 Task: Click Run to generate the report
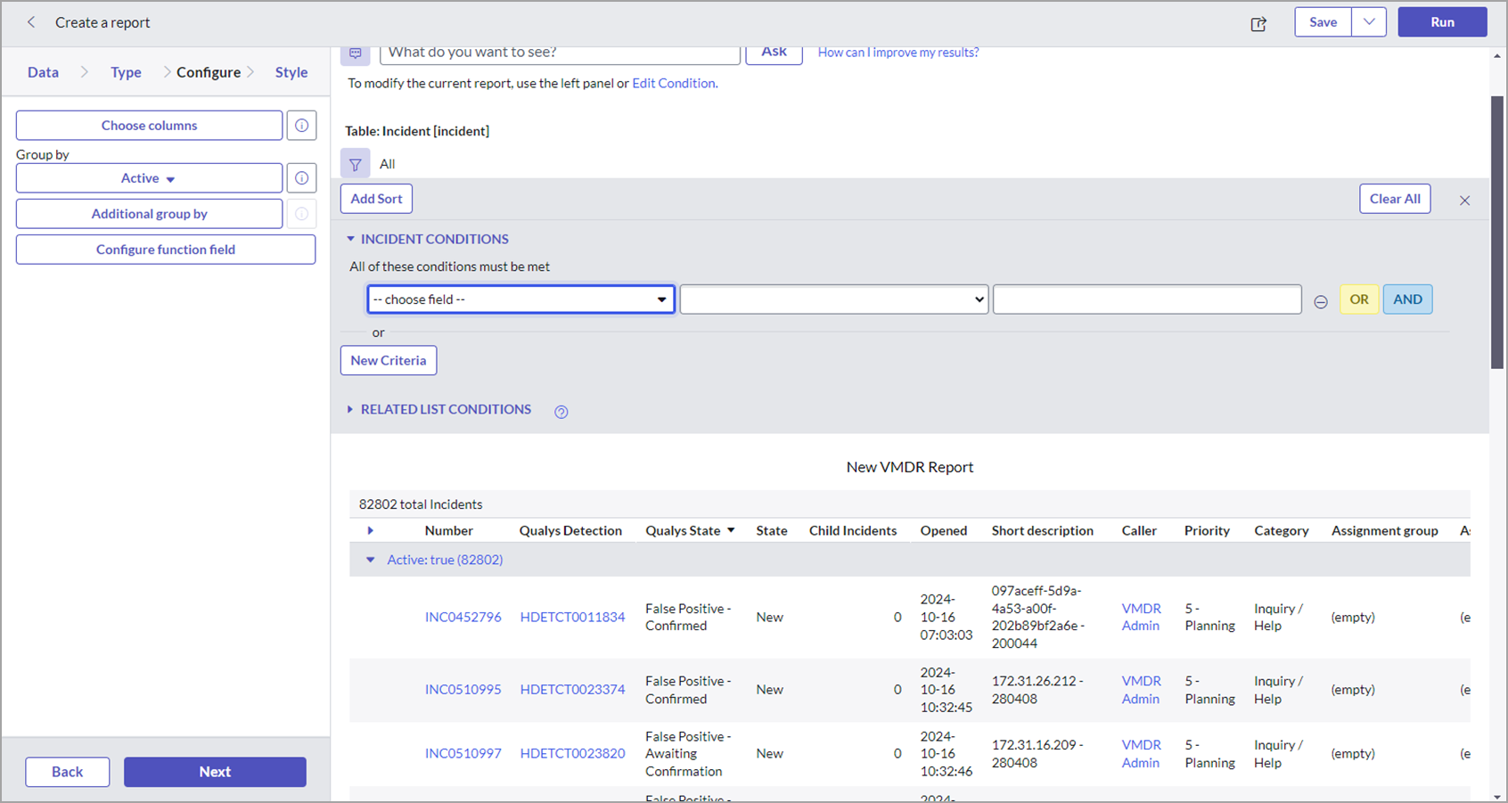click(x=1442, y=21)
